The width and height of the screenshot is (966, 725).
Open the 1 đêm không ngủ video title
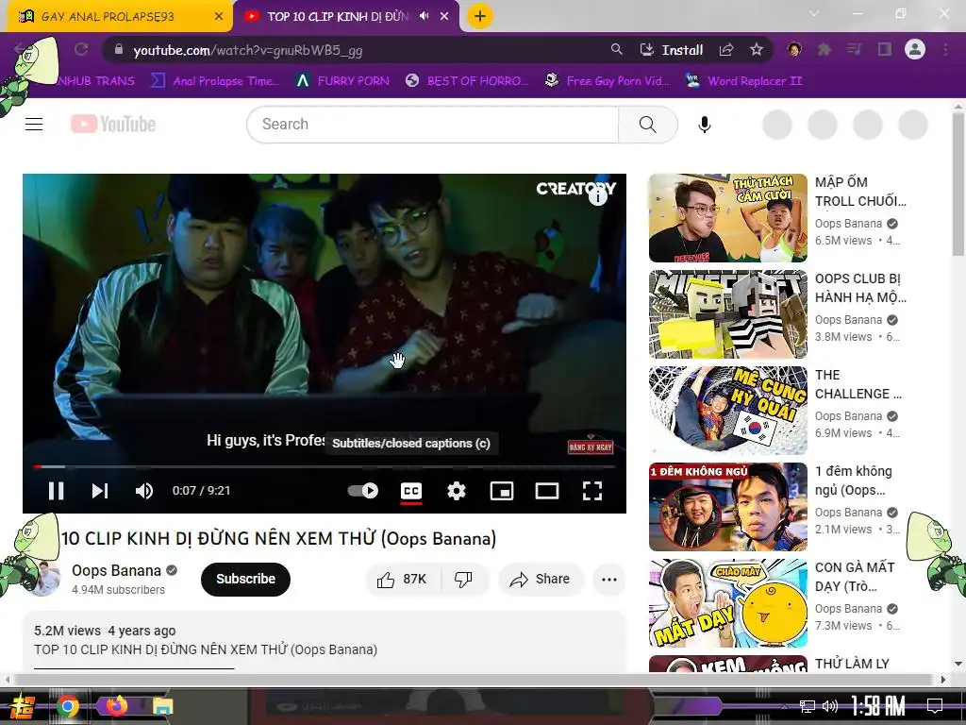point(853,481)
